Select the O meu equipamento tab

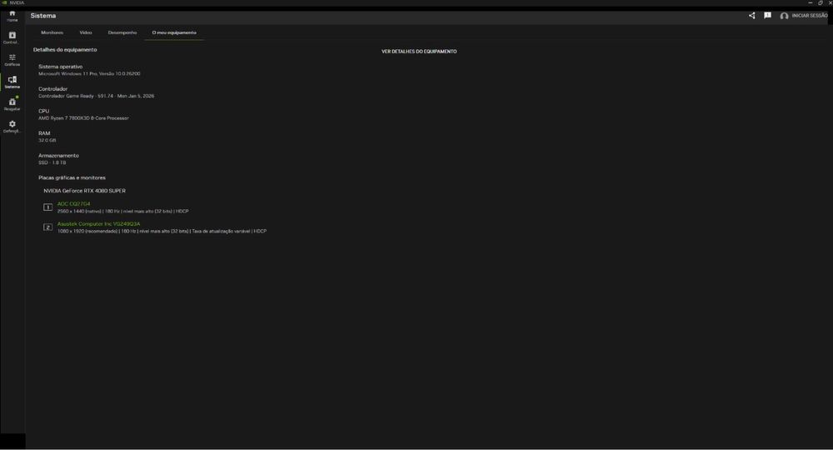click(x=174, y=32)
